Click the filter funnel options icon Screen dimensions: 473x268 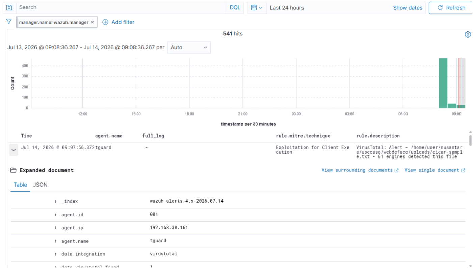click(9, 22)
